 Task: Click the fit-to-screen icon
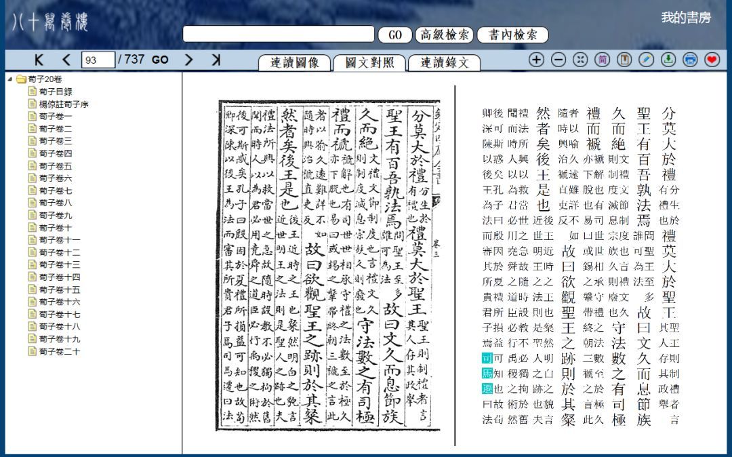580,60
